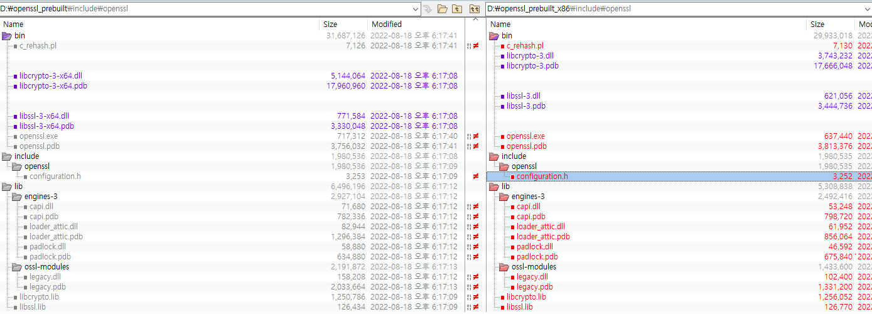The height and width of the screenshot is (314, 872).
Task: Click the engines-3 folder icon in right pane
Action: click(504, 197)
